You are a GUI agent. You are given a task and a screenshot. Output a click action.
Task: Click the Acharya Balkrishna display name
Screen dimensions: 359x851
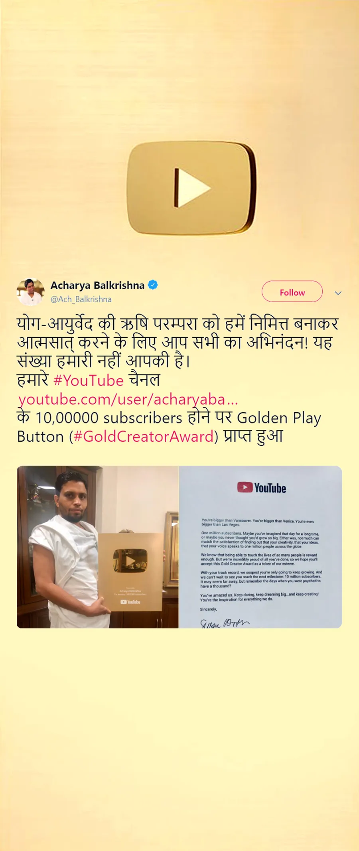97,286
